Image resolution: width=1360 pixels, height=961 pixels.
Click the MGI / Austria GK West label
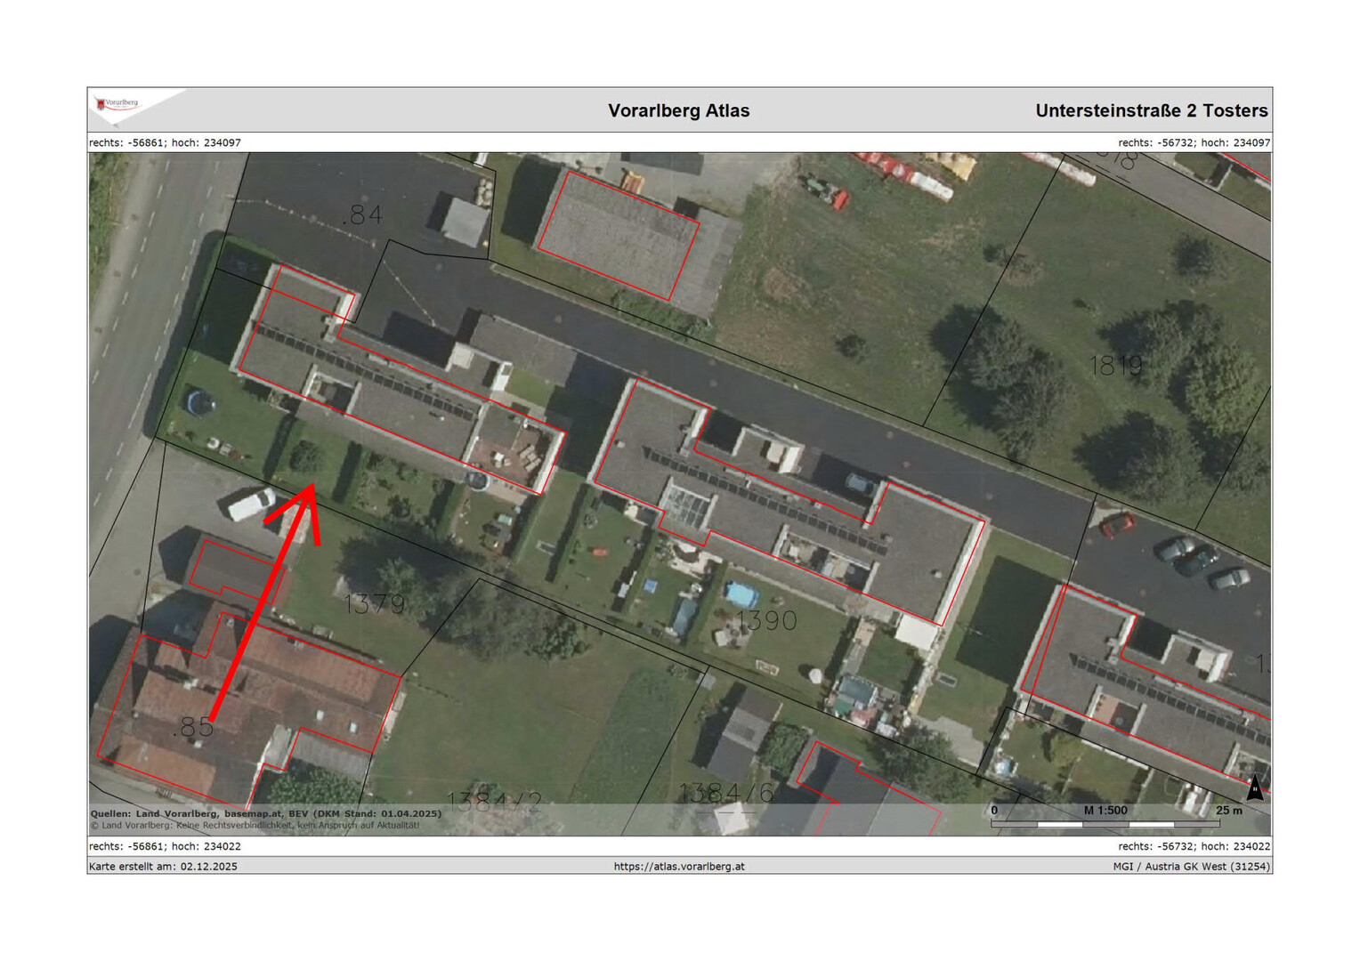point(1191,866)
